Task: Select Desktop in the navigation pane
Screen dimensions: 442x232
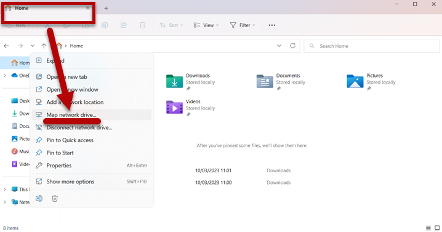Action: pyautogui.click(x=20, y=101)
